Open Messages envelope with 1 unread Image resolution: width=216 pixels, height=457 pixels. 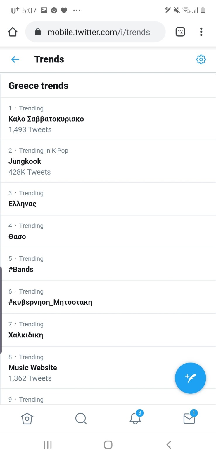pyautogui.click(x=189, y=418)
